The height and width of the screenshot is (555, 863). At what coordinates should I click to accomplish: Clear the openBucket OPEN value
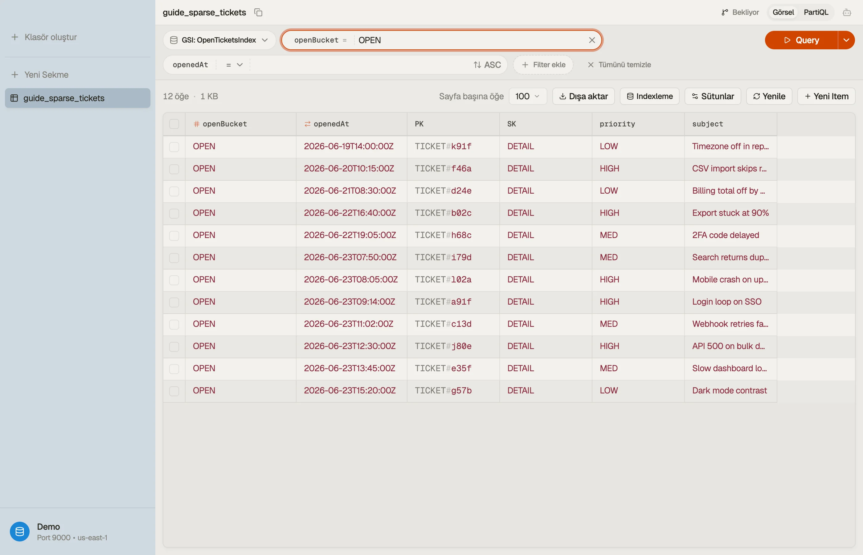[592, 40]
